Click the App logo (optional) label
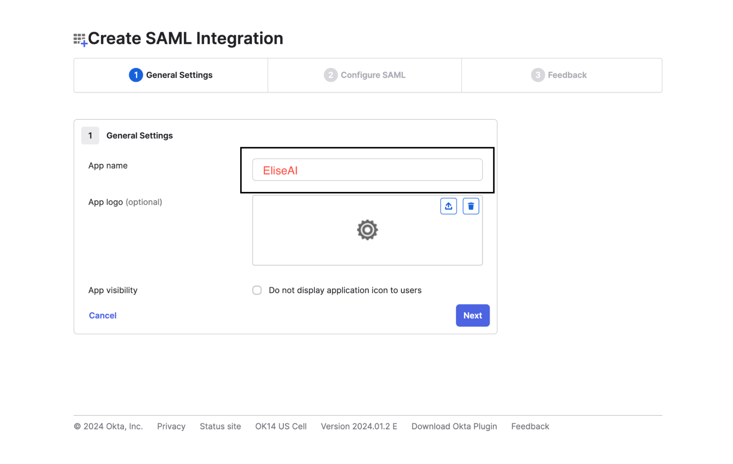 [x=125, y=202]
